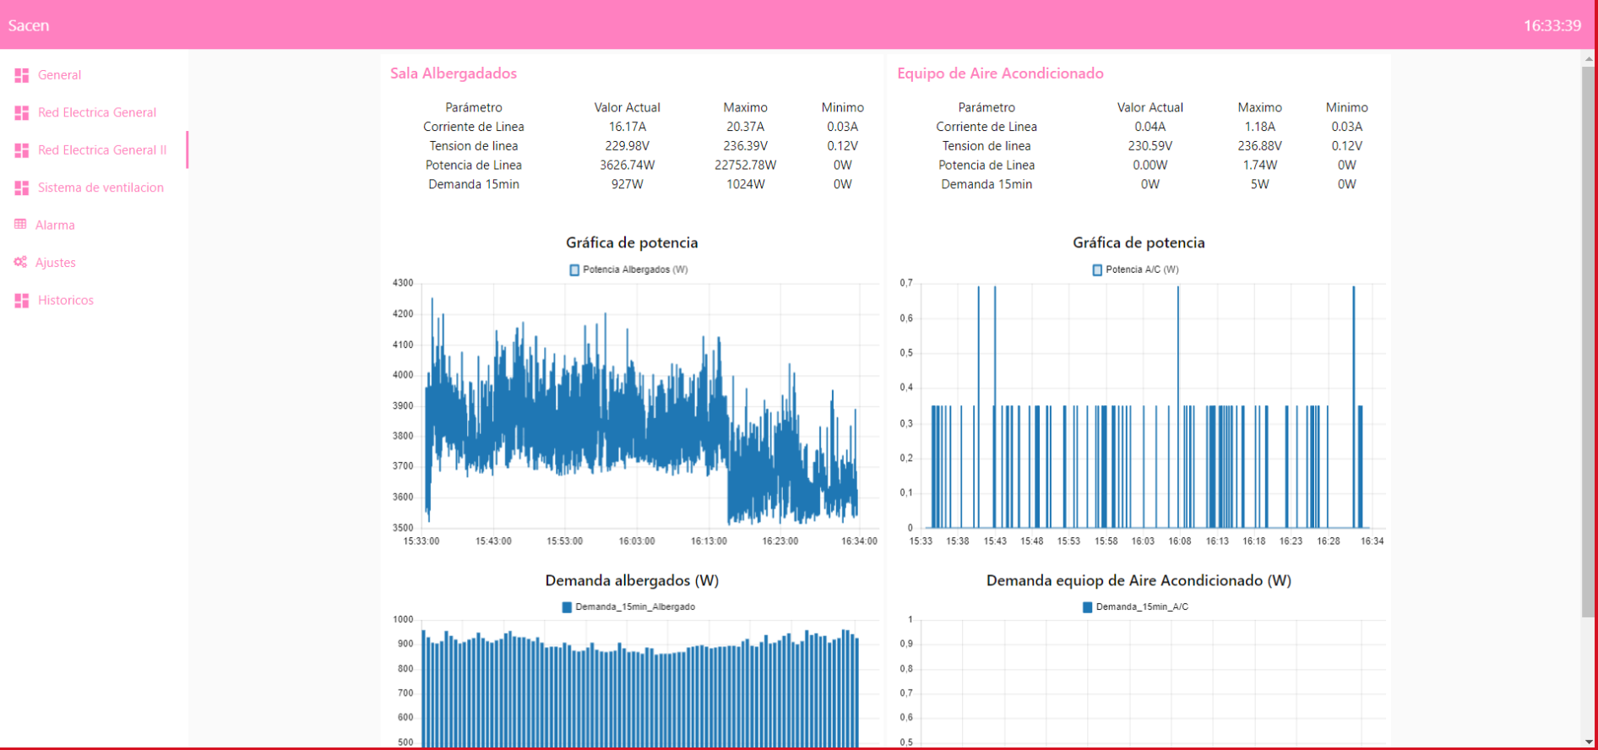The height and width of the screenshot is (750, 1598).
Task: Open Red Electrica General page
Action: 97,112
